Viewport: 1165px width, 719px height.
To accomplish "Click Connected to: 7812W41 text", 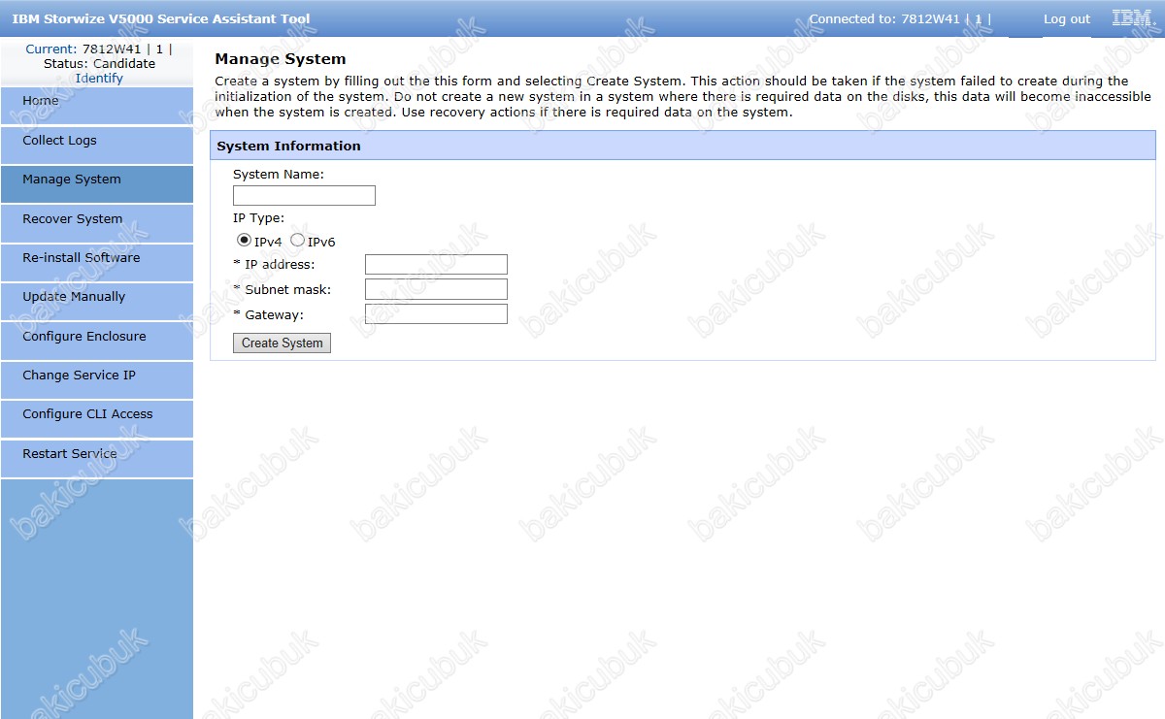I will (899, 18).
